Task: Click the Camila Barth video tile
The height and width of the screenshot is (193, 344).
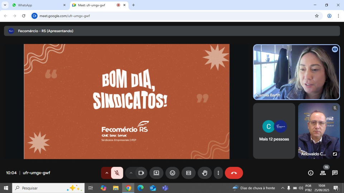Action: pyautogui.click(x=296, y=72)
